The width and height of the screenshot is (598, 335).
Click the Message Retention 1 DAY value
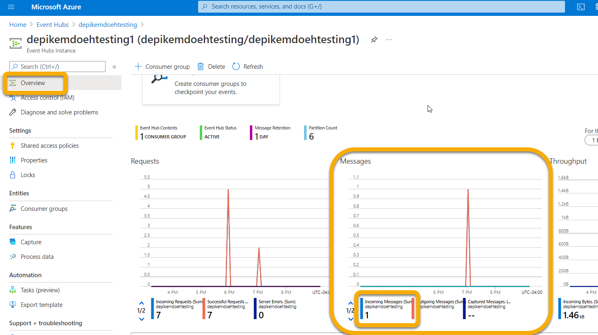[x=262, y=137]
